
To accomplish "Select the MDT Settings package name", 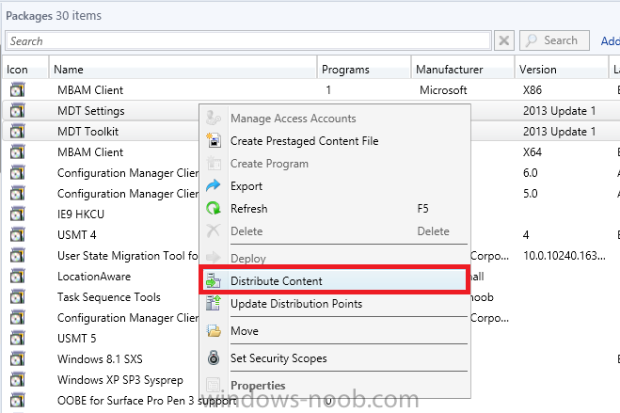I will [x=91, y=111].
